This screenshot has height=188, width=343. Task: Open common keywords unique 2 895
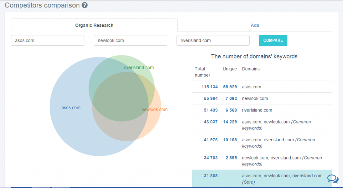pos(231,158)
